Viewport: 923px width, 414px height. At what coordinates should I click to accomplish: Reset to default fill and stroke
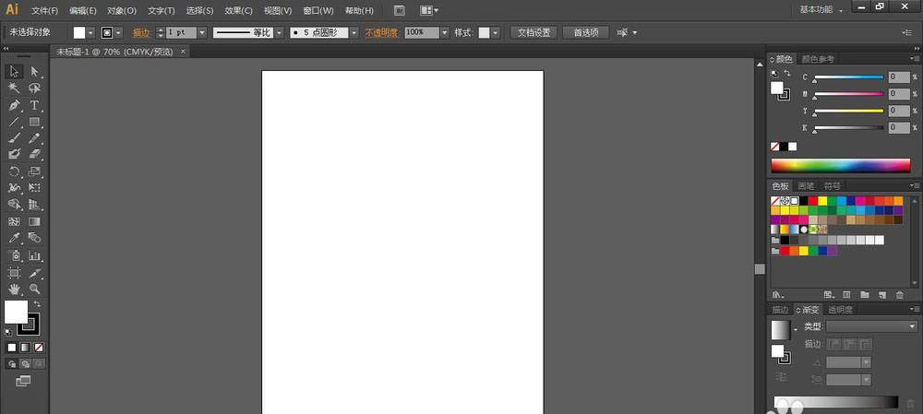[8, 330]
